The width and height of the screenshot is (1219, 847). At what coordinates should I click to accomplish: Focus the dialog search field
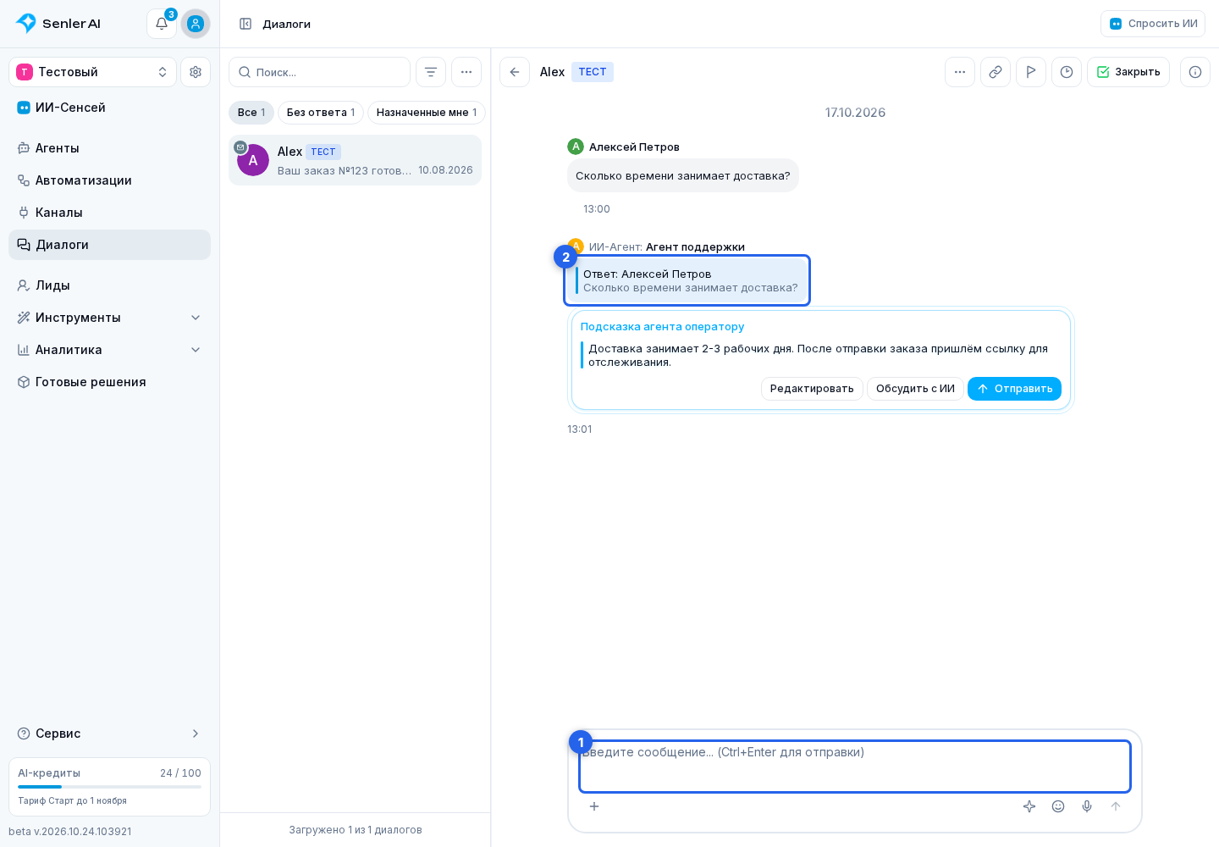pos(320,72)
